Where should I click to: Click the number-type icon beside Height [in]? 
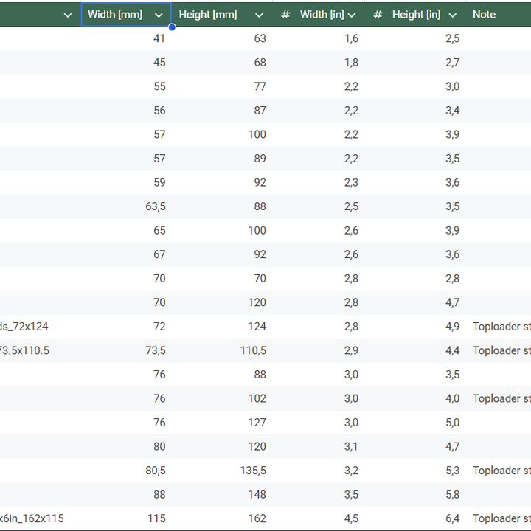pyautogui.click(x=378, y=15)
